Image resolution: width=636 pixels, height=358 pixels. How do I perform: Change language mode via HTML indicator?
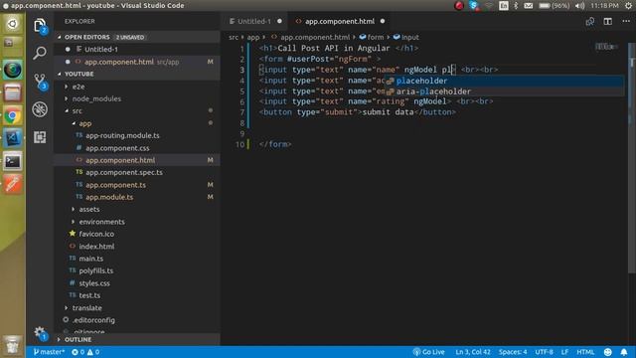(585, 352)
